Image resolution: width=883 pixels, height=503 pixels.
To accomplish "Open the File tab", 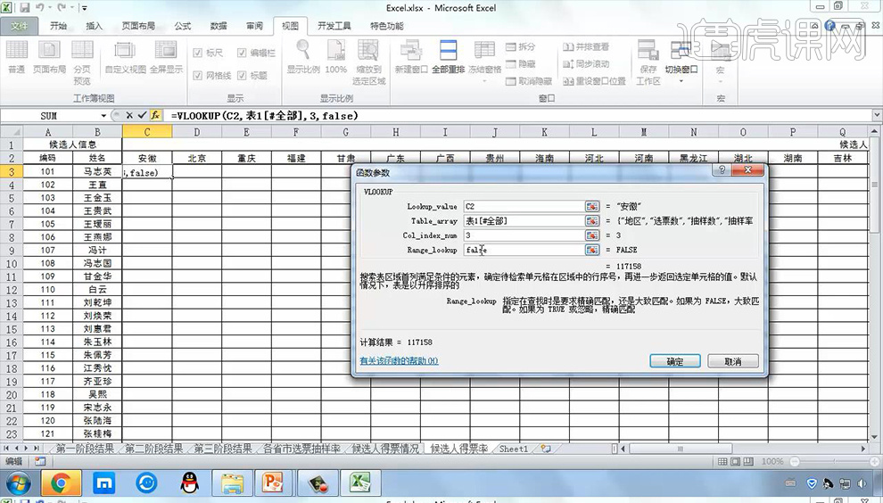I will click(x=19, y=26).
